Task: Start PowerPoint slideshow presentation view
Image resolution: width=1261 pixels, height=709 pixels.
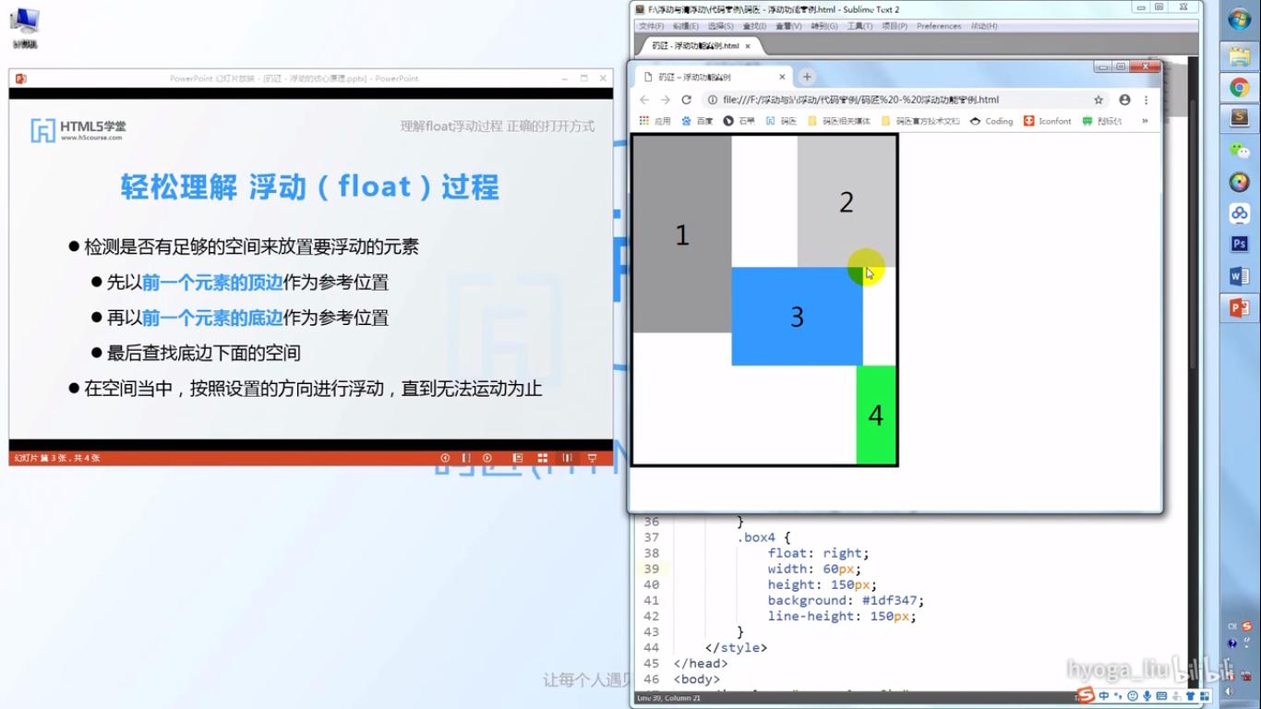Action: coord(593,458)
